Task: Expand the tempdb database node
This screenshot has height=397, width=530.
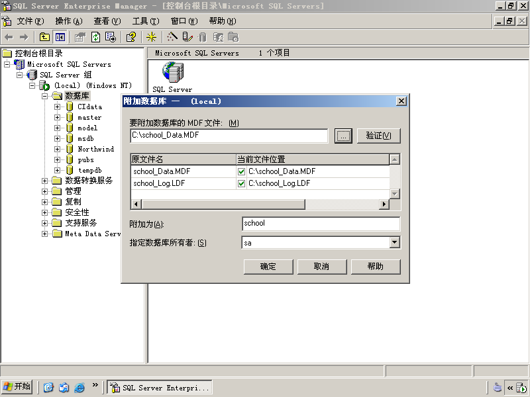Action: pos(57,170)
